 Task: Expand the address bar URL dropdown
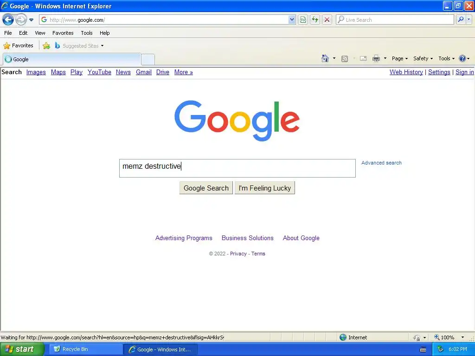coord(291,19)
